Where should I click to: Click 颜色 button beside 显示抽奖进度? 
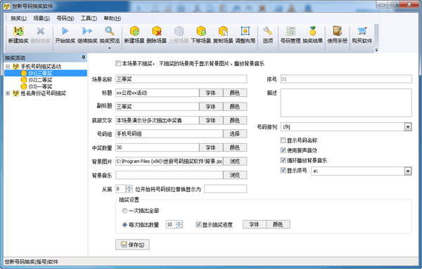(279, 224)
